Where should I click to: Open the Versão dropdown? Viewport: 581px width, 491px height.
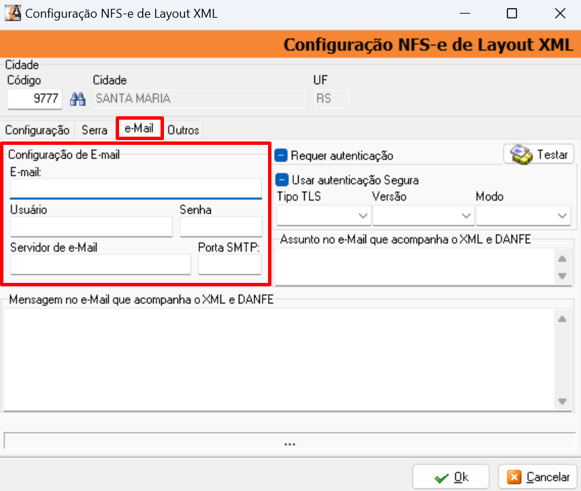[x=423, y=216]
